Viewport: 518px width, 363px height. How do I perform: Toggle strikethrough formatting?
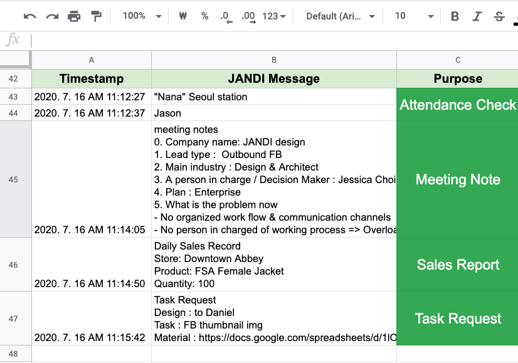(499, 16)
